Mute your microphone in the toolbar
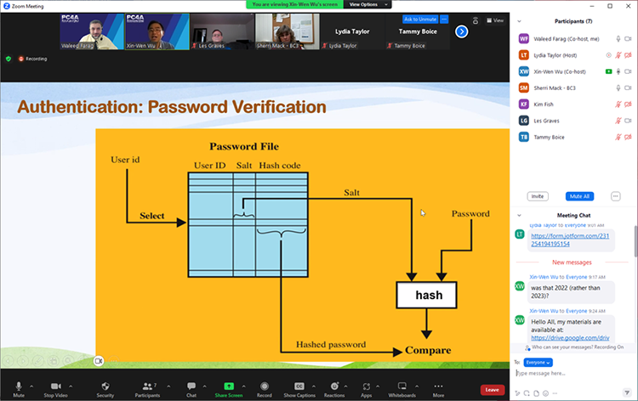The height and width of the screenshot is (401, 638). [x=19, y=389]
